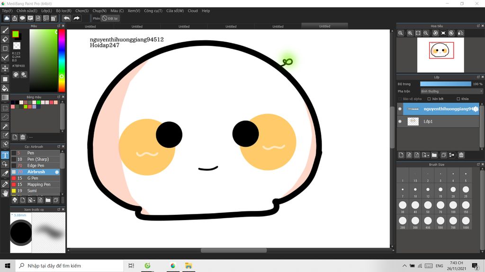This screenshot has height=272, width=485.
Task: Select the Lớp1 layer row
Action: (438, 121)
